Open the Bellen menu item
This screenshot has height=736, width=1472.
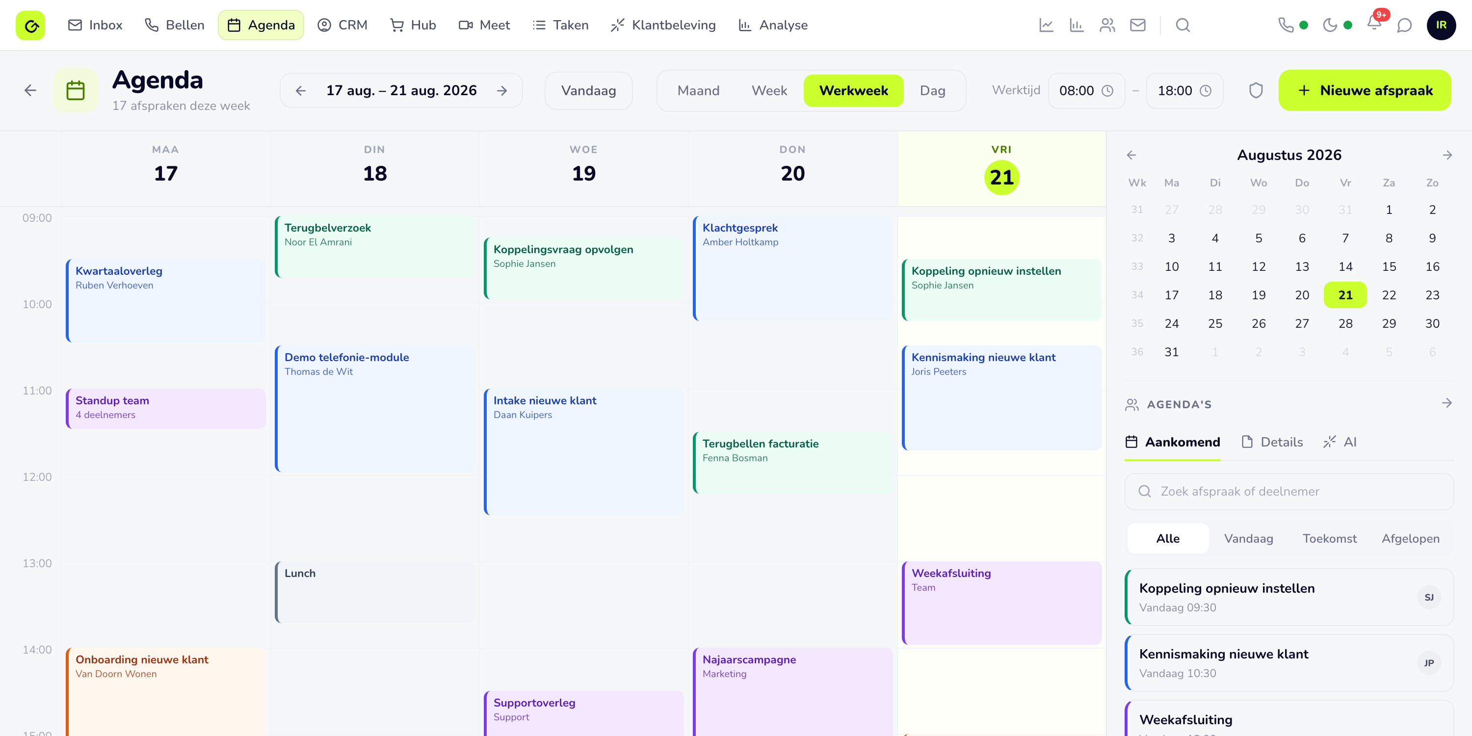point(174,25)
